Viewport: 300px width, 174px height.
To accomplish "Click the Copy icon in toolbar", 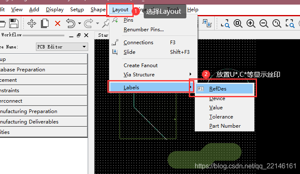I will [45, 24].
